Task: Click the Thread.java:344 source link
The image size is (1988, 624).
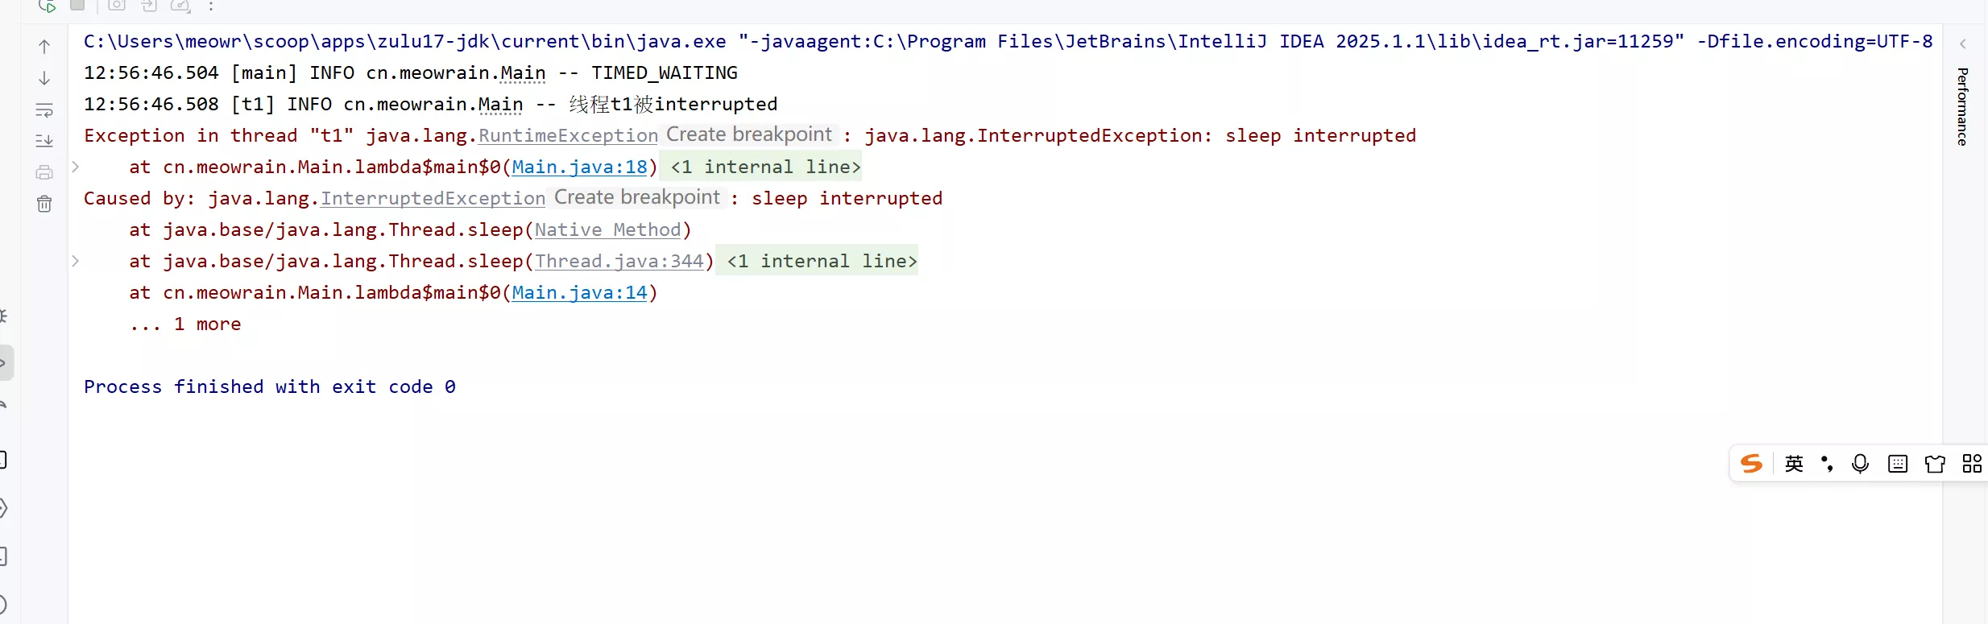Action: (619, 261)
